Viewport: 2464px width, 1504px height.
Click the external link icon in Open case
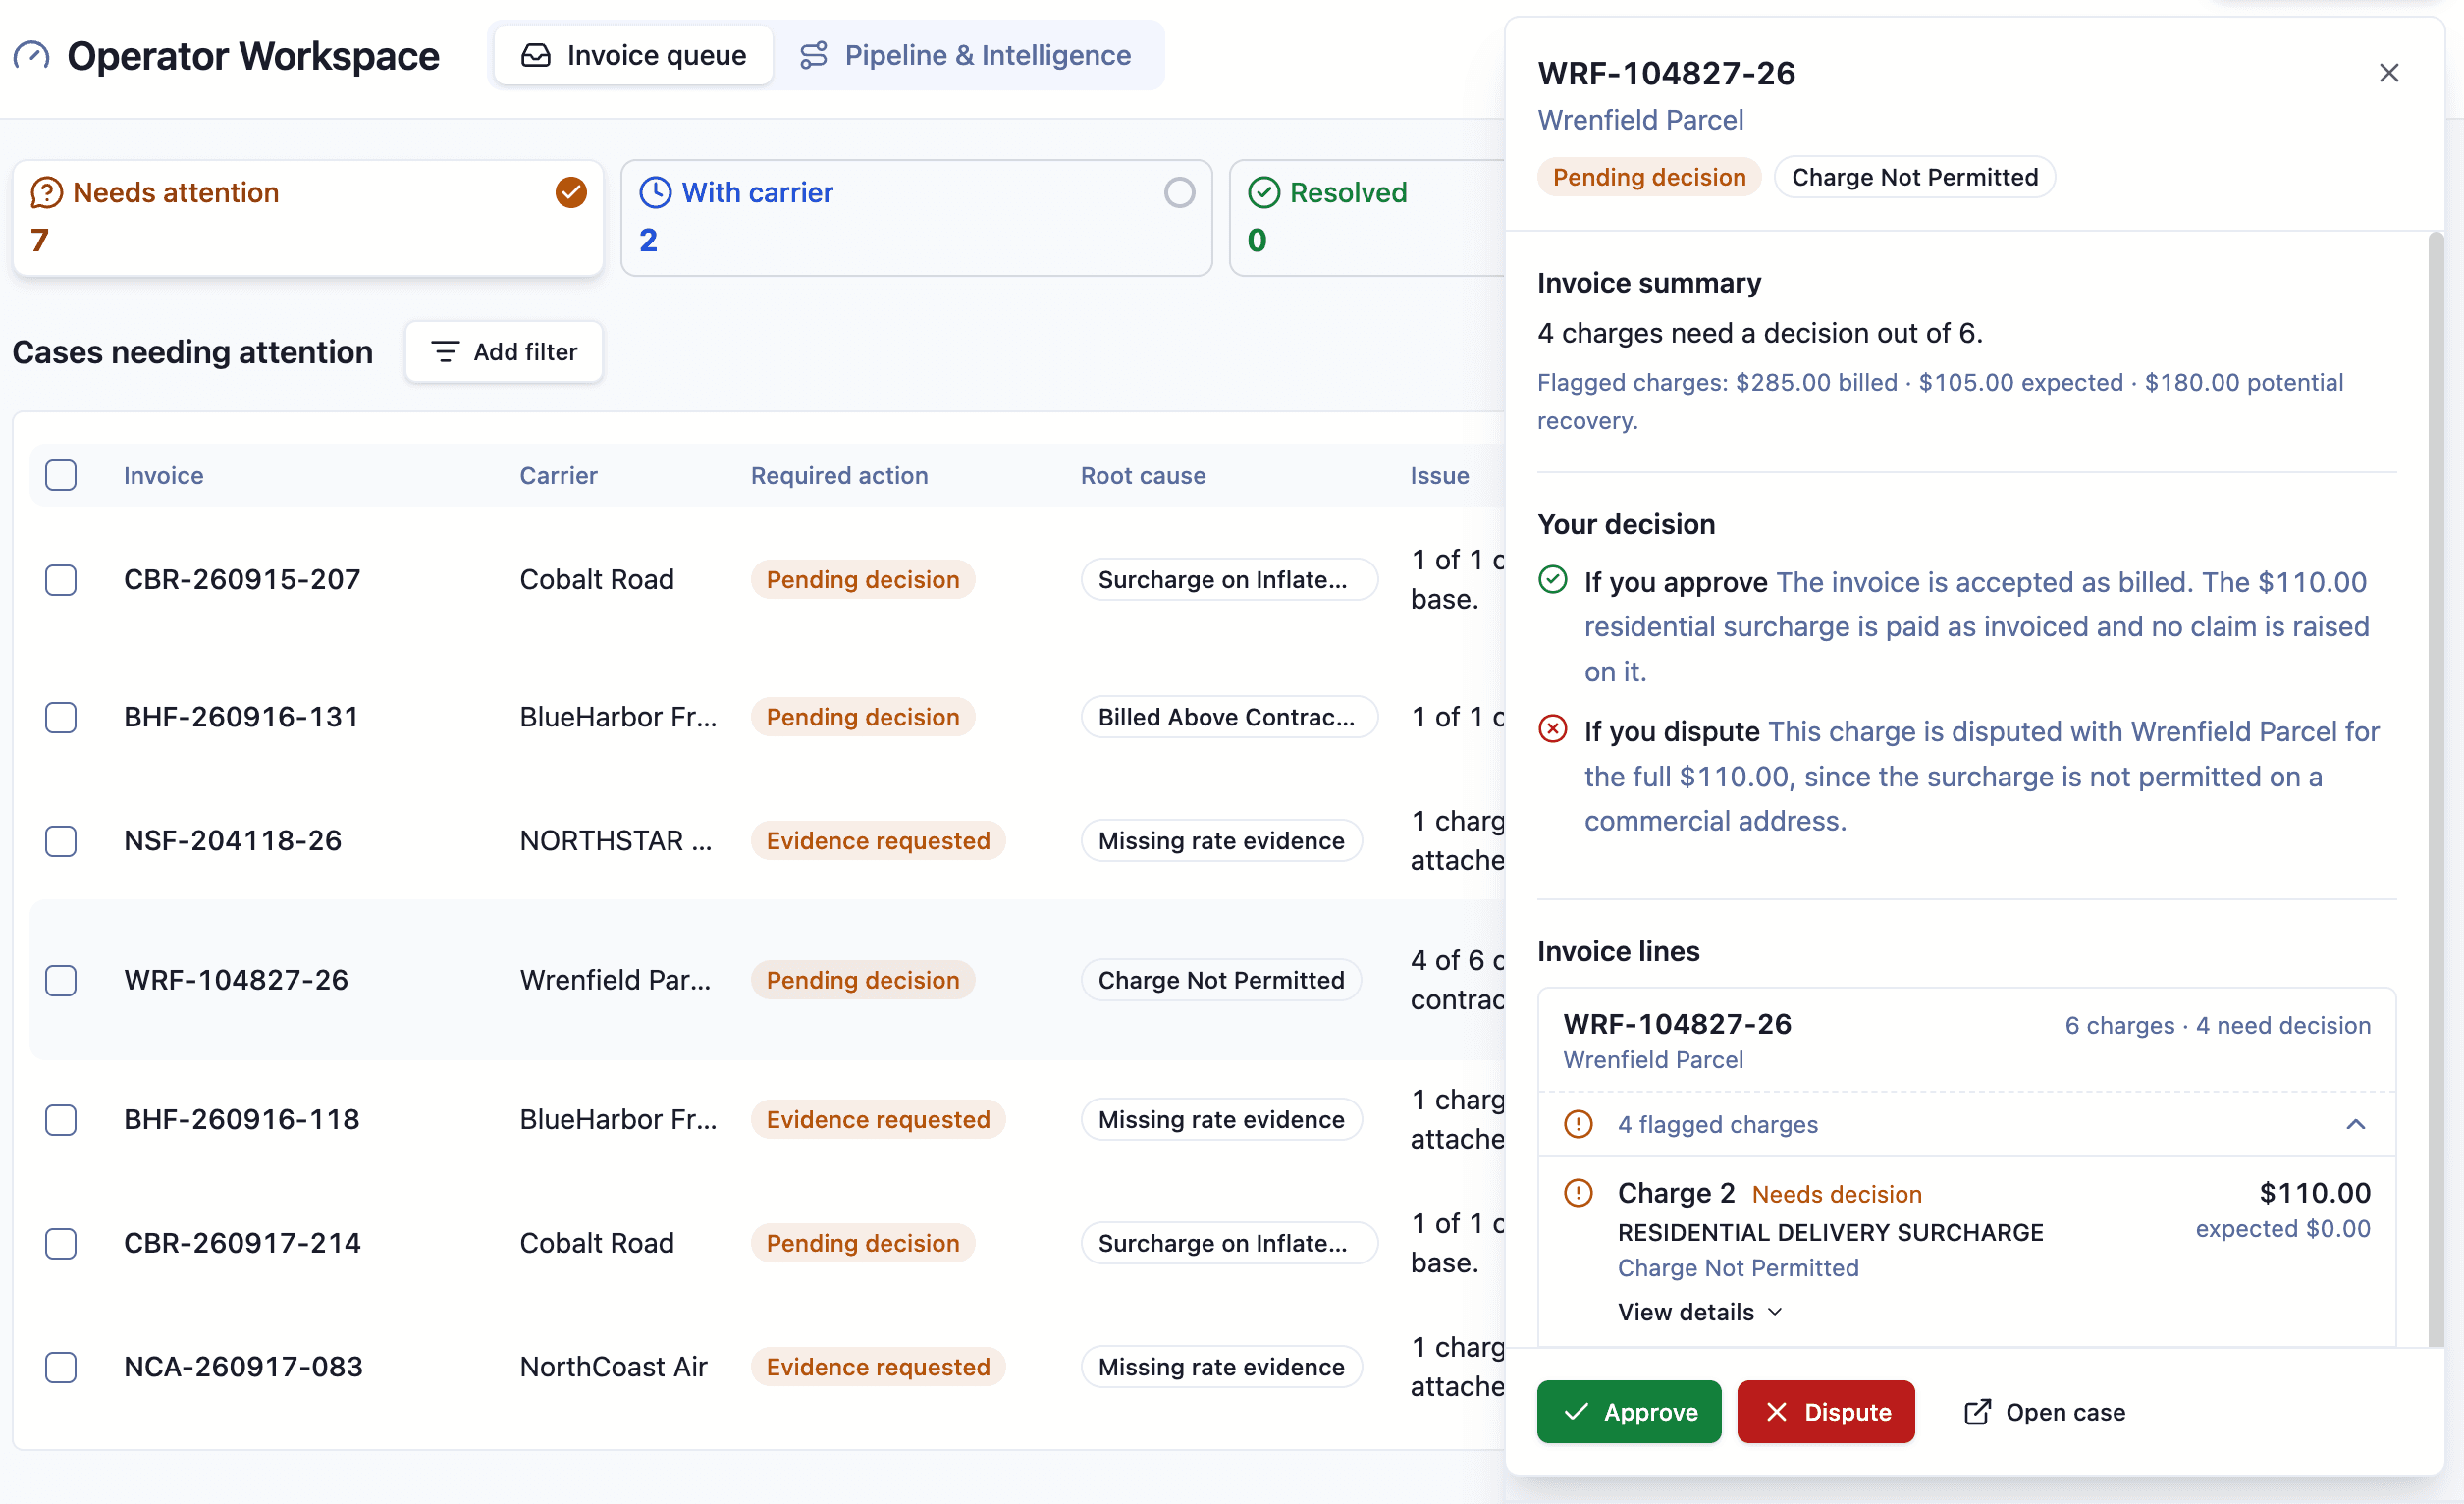[1977, 1412]
